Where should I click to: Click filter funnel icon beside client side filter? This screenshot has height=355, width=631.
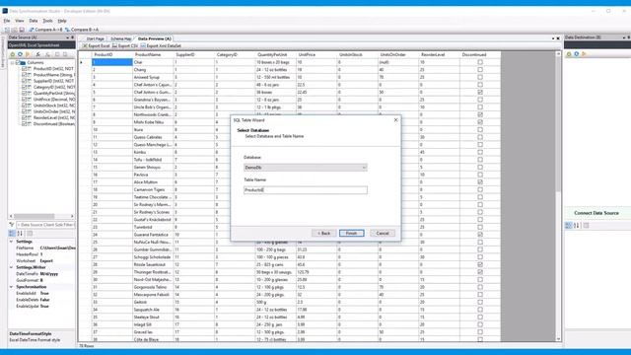click(x=12, y=225)
